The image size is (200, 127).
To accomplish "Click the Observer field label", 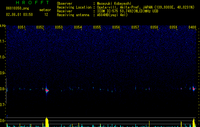I will point(65,3).
